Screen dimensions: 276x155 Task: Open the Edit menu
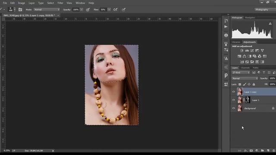coord(13,3)
